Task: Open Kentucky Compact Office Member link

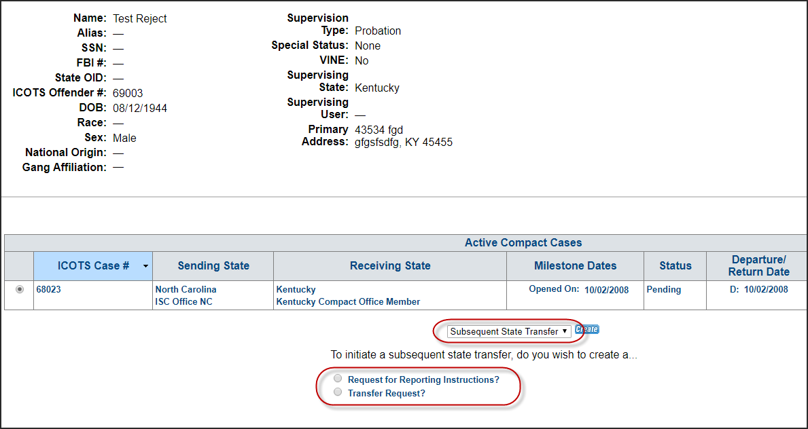Action: (x=348, y=302)
